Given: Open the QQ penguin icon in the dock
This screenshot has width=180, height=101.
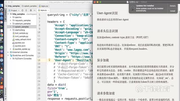Looking at the screenshot, I should (x=2, y=68).
